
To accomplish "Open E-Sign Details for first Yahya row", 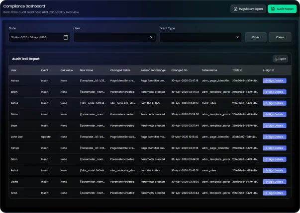I will (275, 80).
